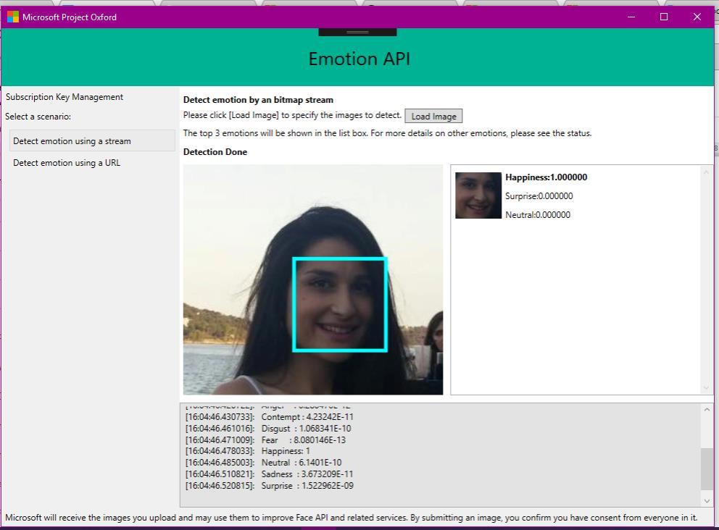Click the Microsoft logo in the title bar
The height and width of the screenshot is (530, 719).
13,17
